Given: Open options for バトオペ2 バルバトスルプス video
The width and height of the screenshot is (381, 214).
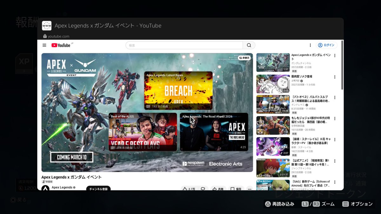Looking at the screenshot, I should [335, 98].
